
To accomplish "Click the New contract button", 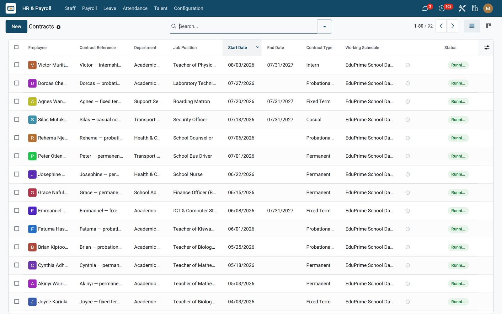I will pos(16,26).
